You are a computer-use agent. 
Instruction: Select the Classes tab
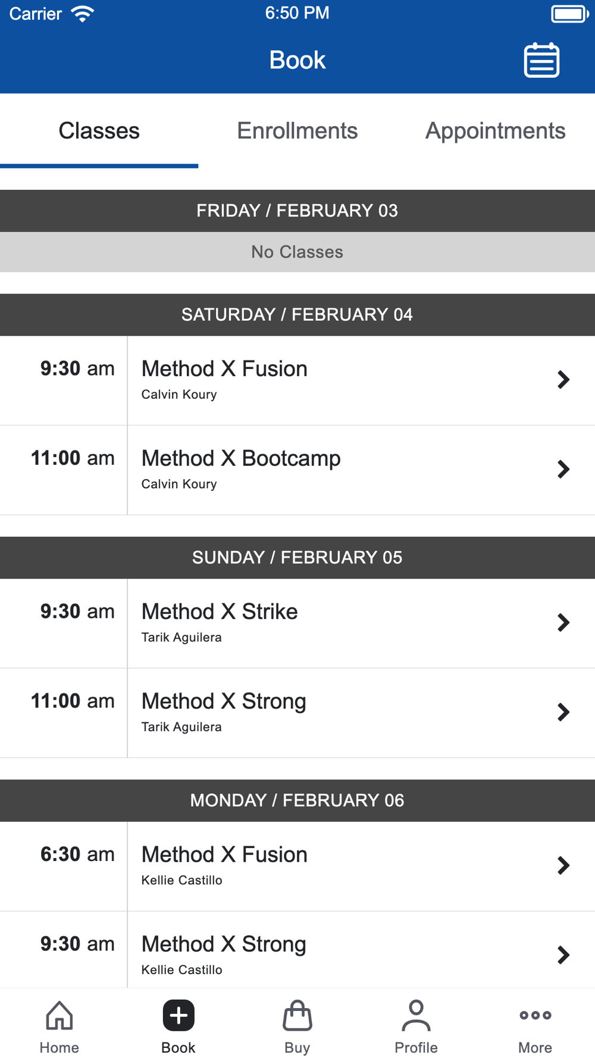click(x=99, y=131)
